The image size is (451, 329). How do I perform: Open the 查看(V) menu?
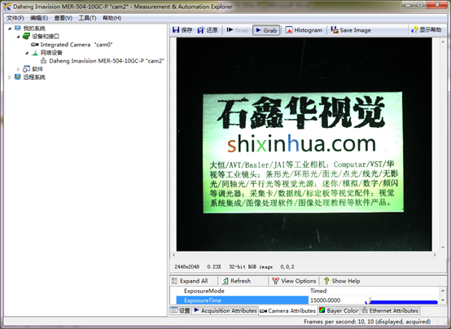coord(63,18)
